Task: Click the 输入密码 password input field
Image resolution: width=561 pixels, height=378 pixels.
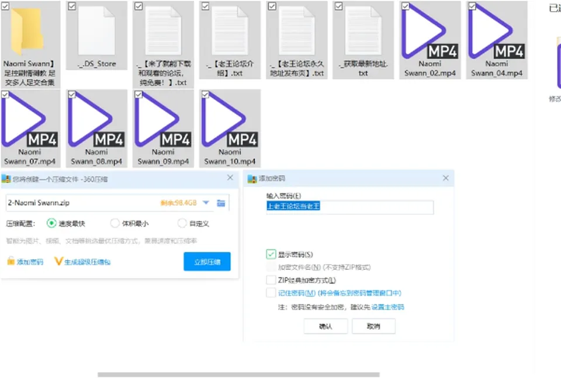Action: pos(350,207)
